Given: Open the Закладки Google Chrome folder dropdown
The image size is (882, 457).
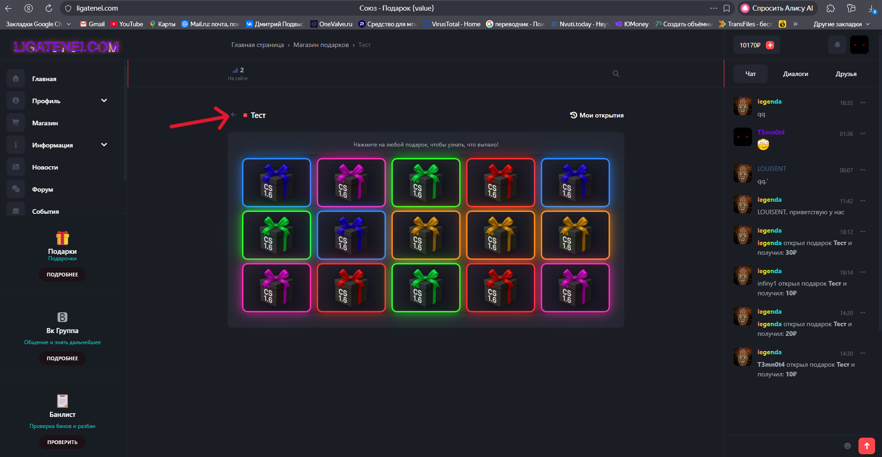Looking at the screenshot, I should pos(39,24).
